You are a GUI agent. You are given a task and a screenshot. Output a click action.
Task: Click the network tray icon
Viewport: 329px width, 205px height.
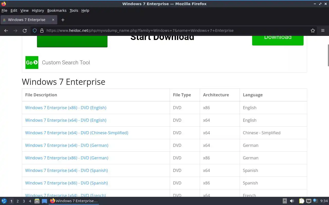[x=309, y=201]
